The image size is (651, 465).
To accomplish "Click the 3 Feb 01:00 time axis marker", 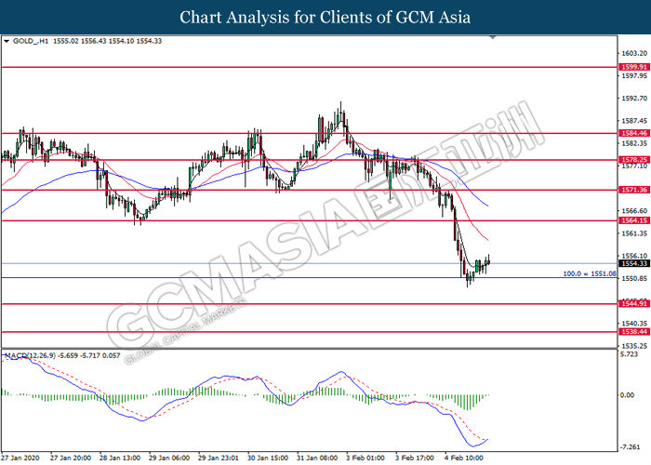I will [365, 458].
